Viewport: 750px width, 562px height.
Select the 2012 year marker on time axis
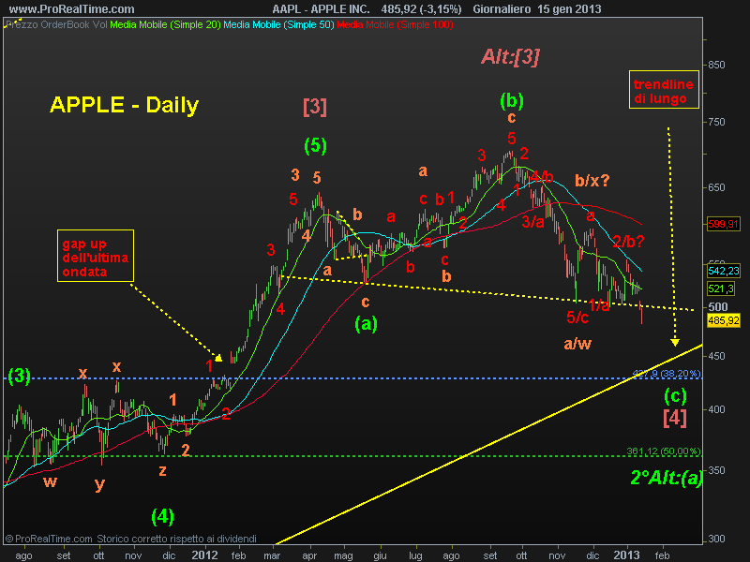(204, 555)
